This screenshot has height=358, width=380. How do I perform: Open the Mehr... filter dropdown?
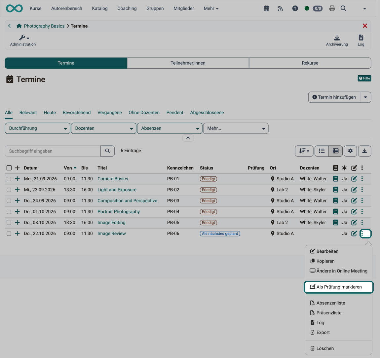click(236, 128)
